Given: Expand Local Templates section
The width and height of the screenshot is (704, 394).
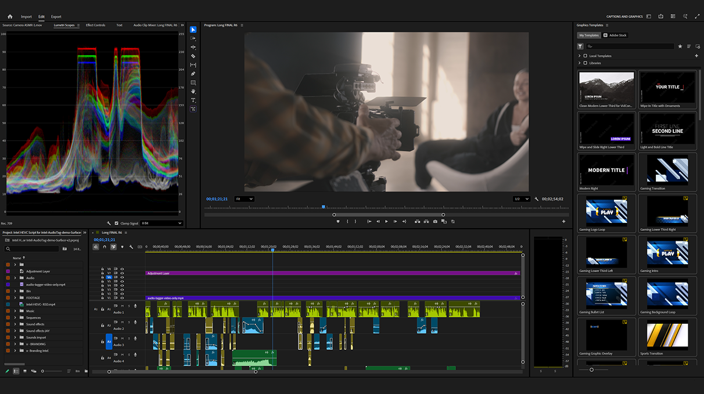Looking at the screenshot, I should click(x=579, y=56).
